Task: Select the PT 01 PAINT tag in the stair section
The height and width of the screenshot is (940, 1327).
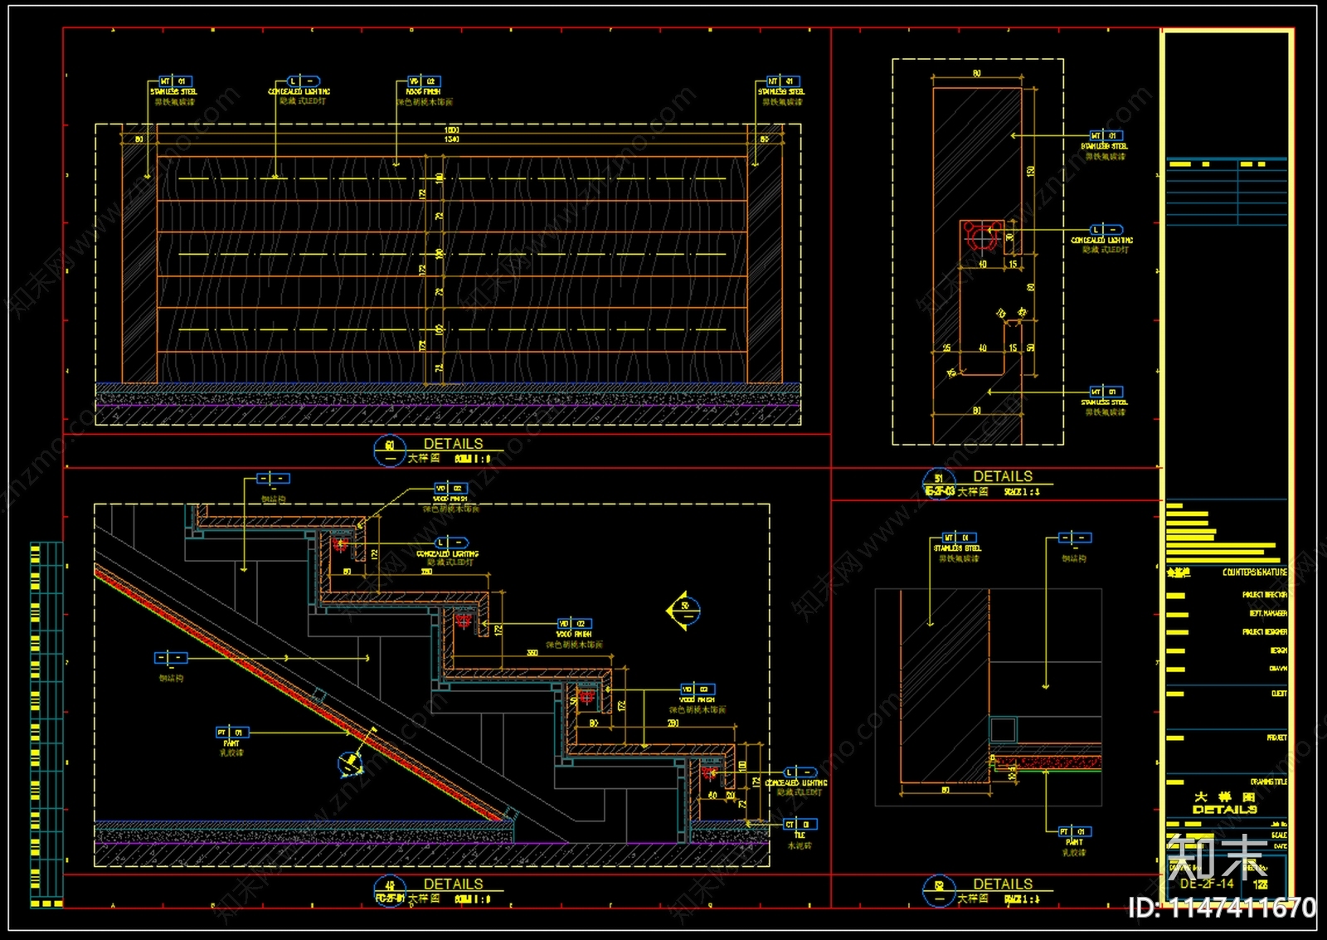Action: [232, 733]
